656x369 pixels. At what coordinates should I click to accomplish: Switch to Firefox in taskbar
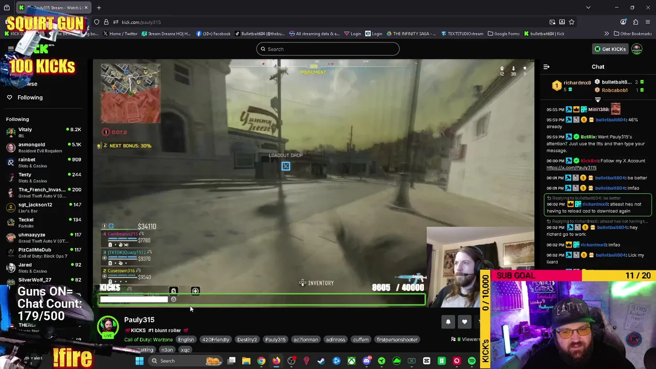276,361
